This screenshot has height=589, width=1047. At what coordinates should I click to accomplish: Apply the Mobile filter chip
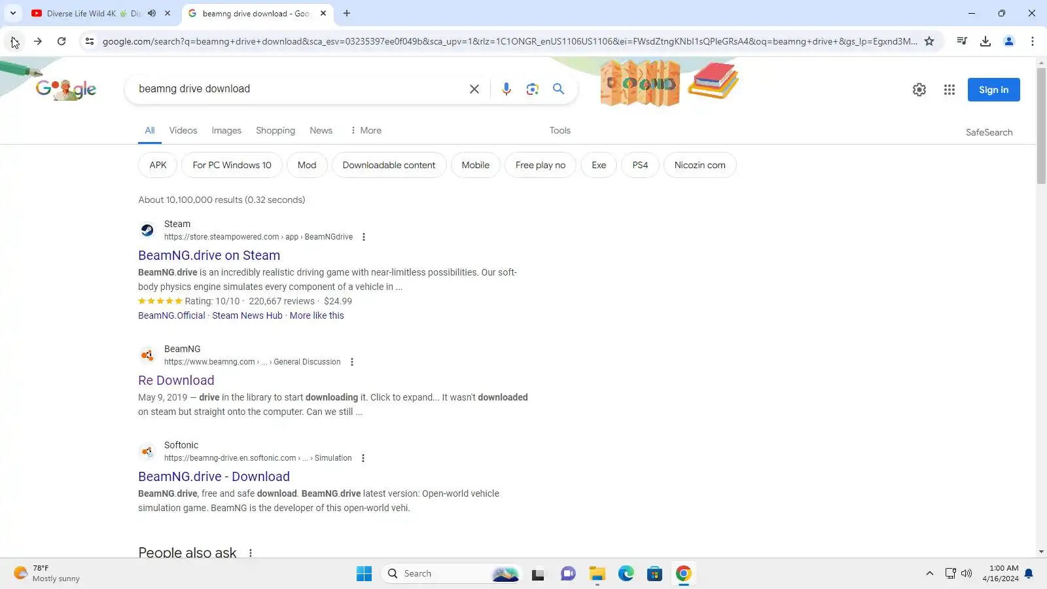(475, 165)
